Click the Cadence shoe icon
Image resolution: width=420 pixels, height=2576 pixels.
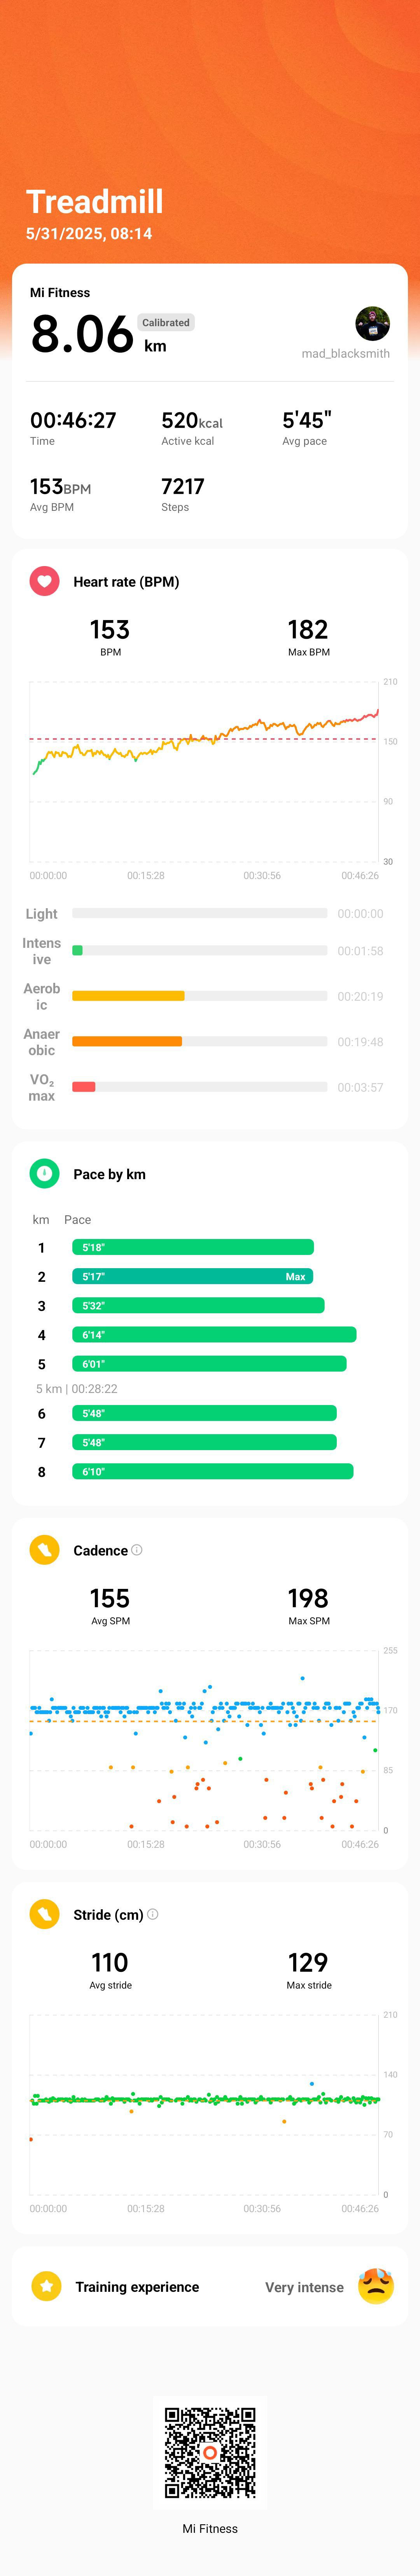click(x=44, y=1549)
